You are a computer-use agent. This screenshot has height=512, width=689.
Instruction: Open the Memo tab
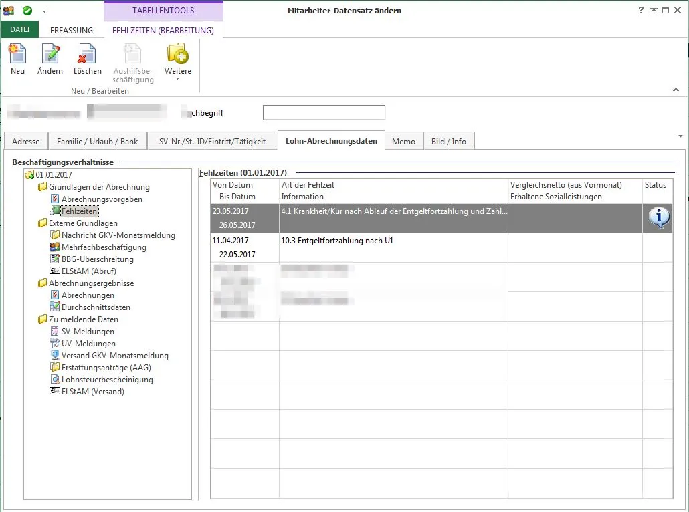(x=403, y=141)
